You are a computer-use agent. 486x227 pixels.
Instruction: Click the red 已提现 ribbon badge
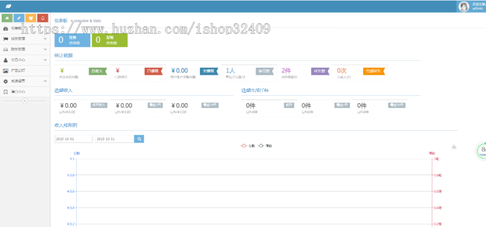(153, 72)
